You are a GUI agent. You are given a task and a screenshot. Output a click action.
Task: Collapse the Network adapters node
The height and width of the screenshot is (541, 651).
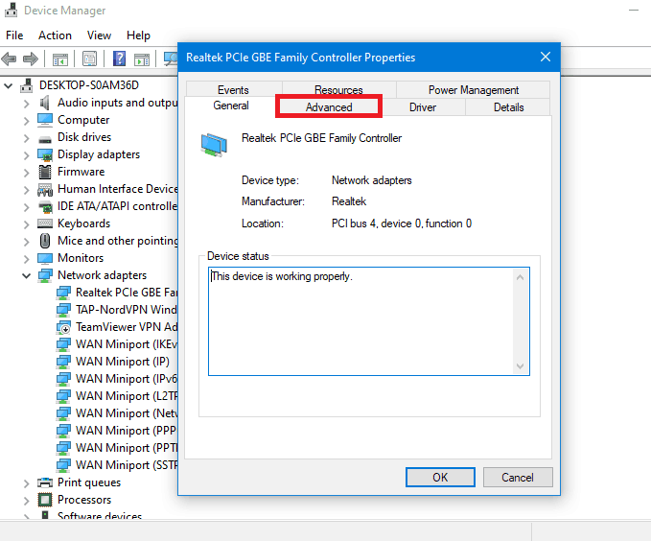tap(27, 276)
